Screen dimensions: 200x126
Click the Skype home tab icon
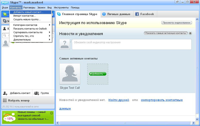(x=59, y=14)
